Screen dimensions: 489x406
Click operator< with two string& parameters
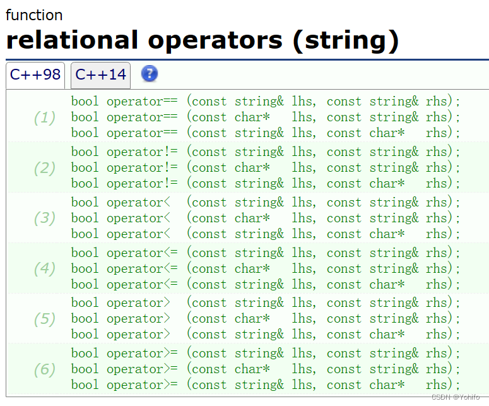(x=266, y=202)
